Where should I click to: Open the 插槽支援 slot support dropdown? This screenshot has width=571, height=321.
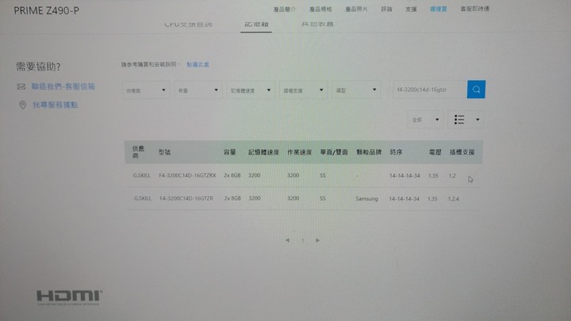[x=303, y=90]
